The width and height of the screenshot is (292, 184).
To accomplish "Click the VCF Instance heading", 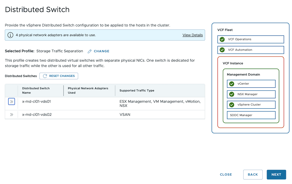I will click(233, 63).
